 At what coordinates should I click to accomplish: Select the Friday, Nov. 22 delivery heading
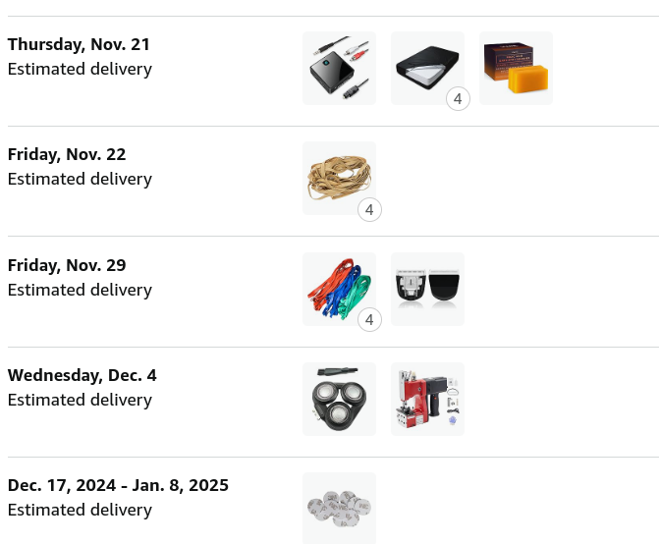pos(67,154)
